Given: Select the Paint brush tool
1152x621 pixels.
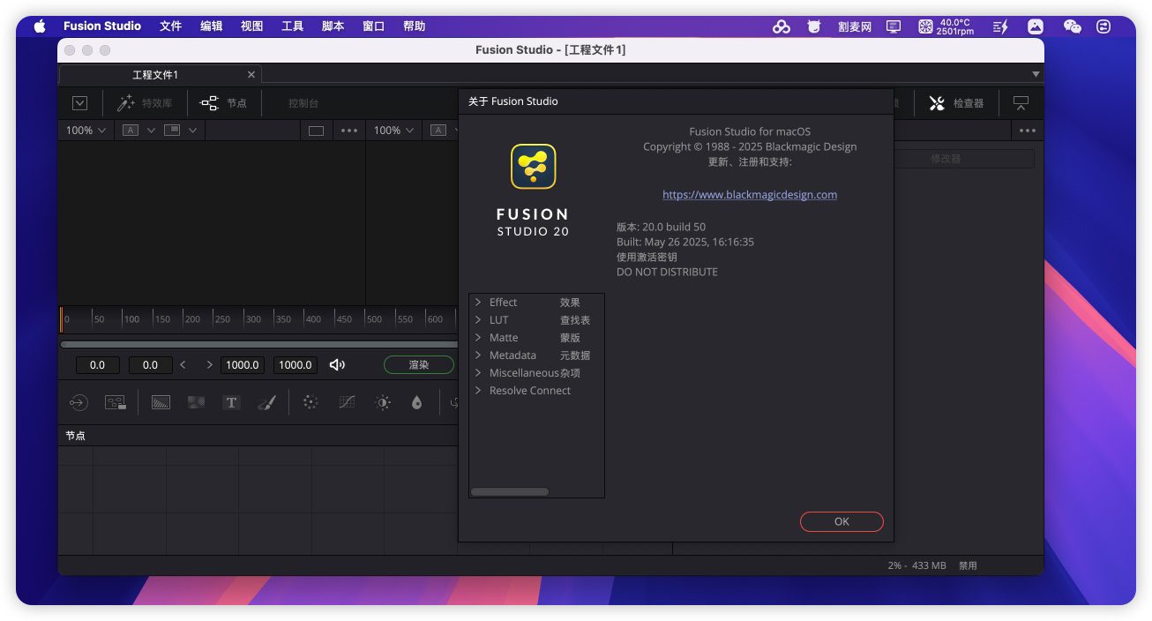Looking at the screenshot, I should pyautogui.click(x=266, y=402).
